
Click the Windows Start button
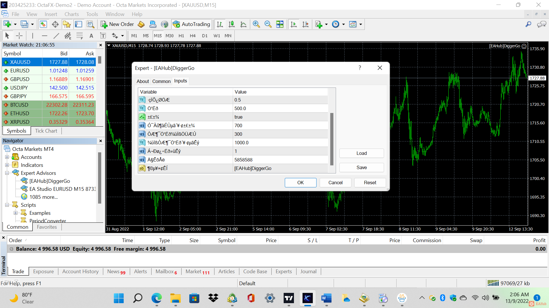[119, 298]
